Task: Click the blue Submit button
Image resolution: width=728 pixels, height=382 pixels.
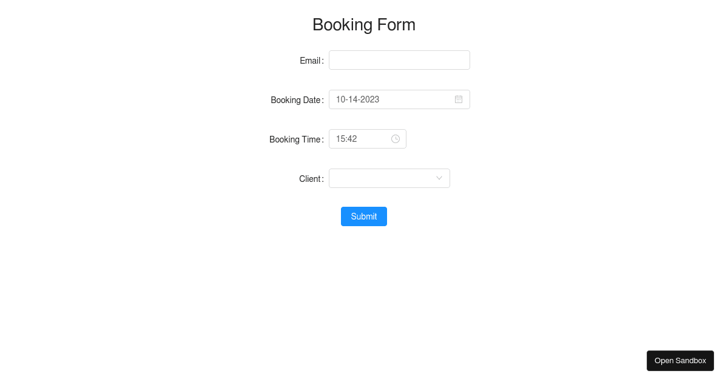Action: [x=364, y=216]
